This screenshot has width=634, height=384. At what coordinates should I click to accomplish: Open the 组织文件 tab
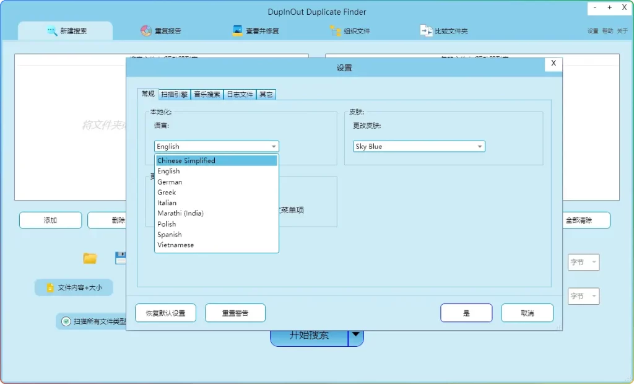[x=350, y=31]
